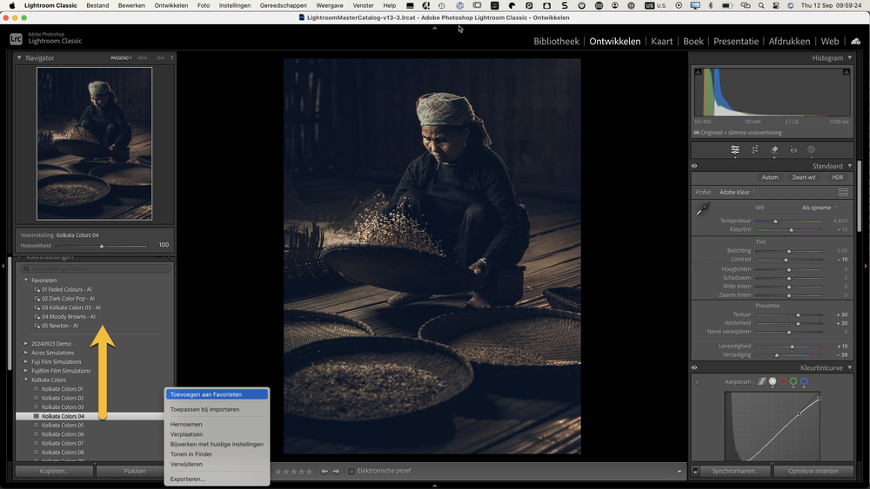Open the profile browser grid icon
This screenshot has width=870, height=489.
843,192
